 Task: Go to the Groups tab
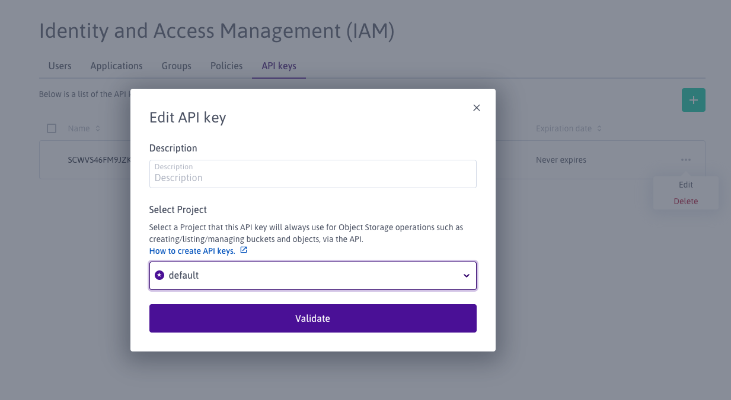(177, 66)
